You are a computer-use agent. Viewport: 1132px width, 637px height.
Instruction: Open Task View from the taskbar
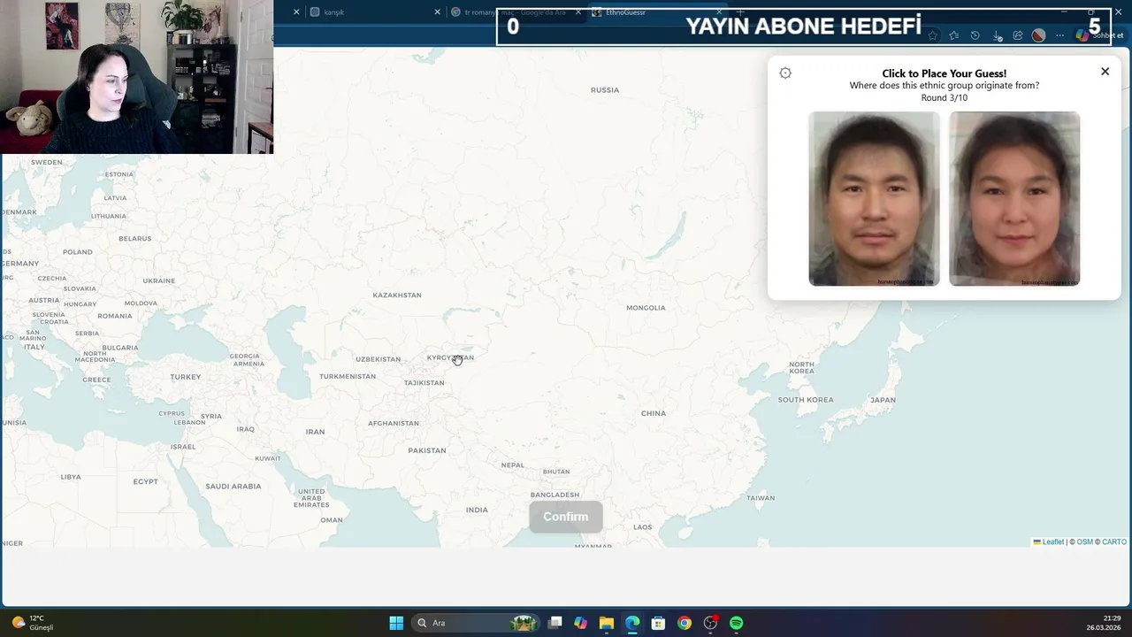click(555, 623)
